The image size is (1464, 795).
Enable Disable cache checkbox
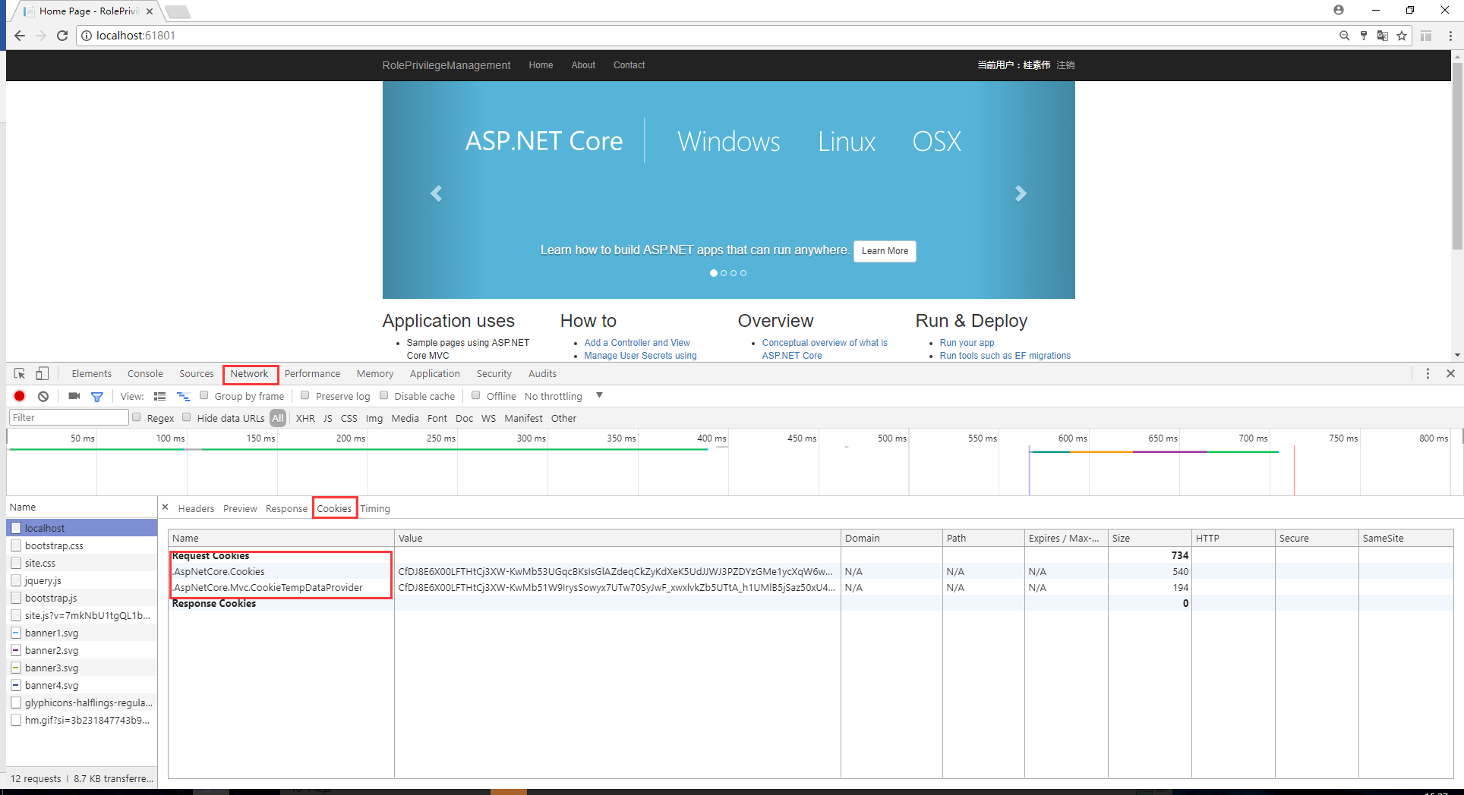click(383, 395)
